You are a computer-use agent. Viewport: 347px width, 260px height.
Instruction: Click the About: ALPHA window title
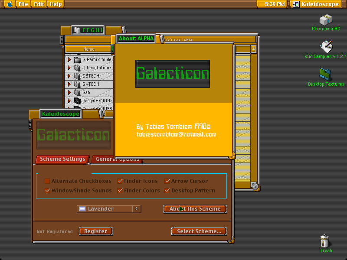[x=136, y=39]
